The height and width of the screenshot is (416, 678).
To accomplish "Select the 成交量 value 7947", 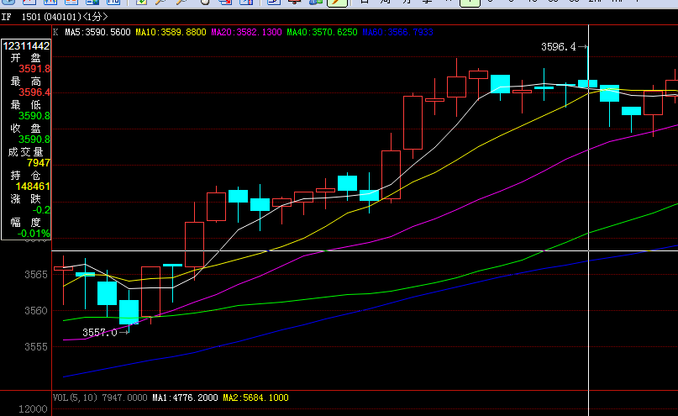I will pyautogui.click(x=39, y=163).
